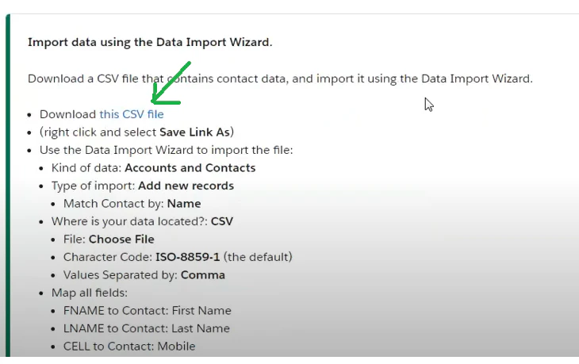
Task: Click the bold 'Save Link As' text
Action: [194, 132]
